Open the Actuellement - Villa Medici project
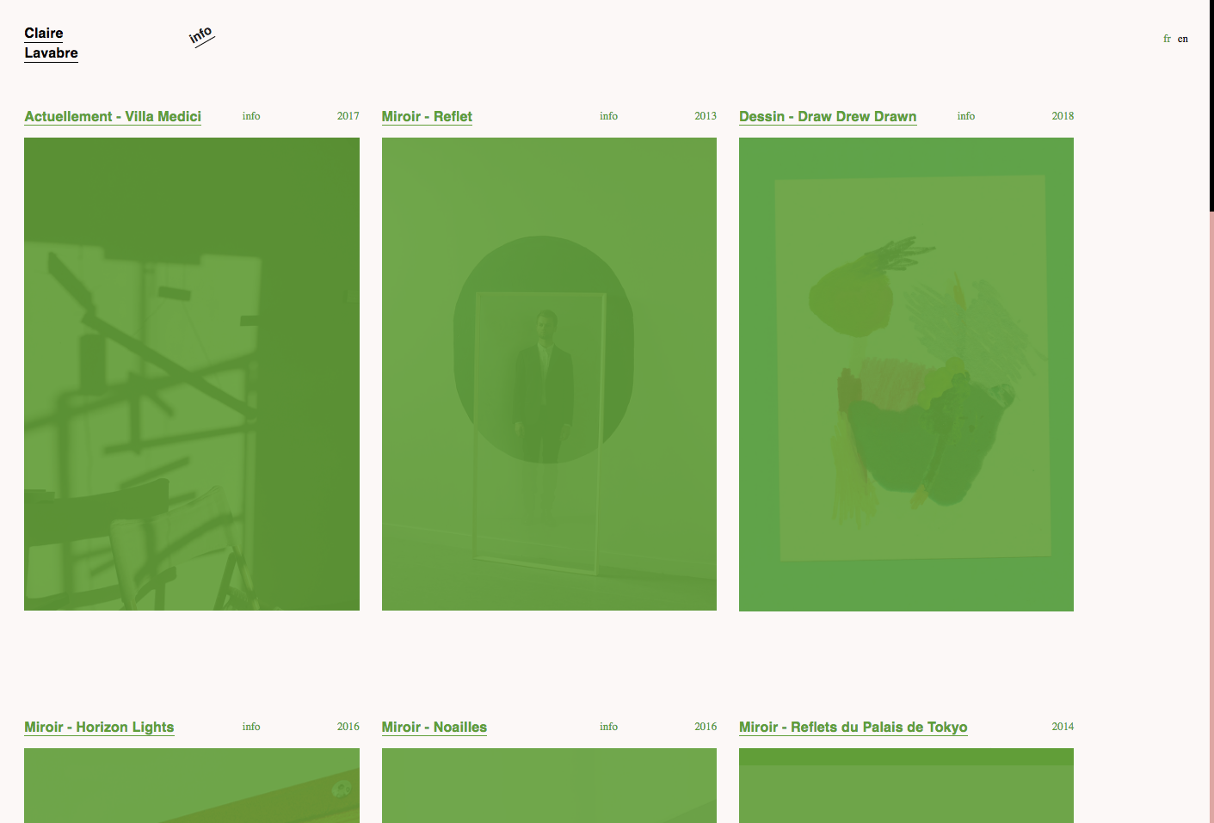Image resolution: width=1214 pixels, height=823 pixels. 113,116
